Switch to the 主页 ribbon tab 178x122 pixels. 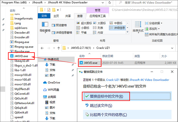(56, 16)
